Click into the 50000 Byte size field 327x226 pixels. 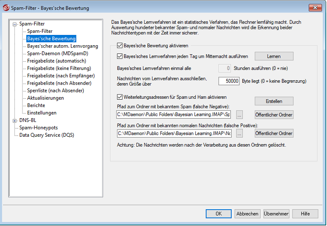pos(229,81)
